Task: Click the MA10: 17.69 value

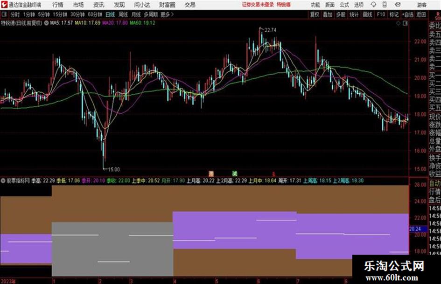Action: click(87, 23)
